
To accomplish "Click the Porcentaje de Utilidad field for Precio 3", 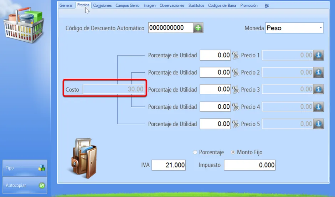I will tap(215, 89).
